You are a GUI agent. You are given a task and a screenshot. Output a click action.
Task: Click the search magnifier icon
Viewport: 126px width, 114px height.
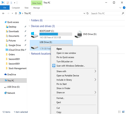[123, 13]
